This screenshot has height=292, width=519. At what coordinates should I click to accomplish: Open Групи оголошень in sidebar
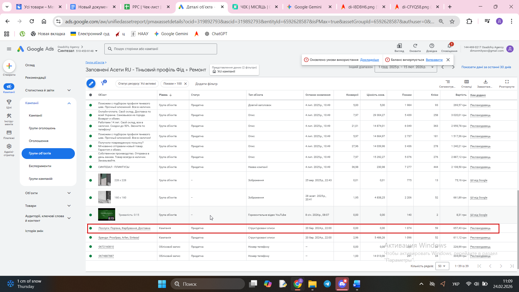42,128
